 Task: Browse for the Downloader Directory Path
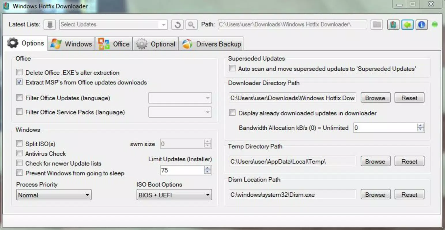[x=375, y=98]
